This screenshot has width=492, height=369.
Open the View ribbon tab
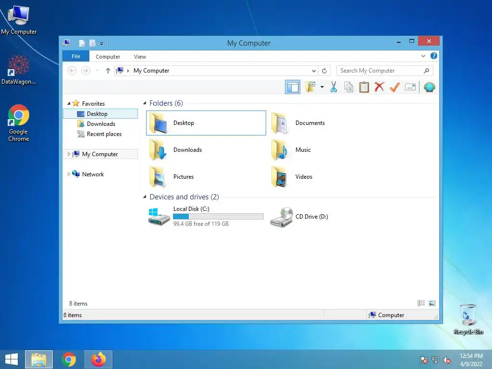pos(140,57)
